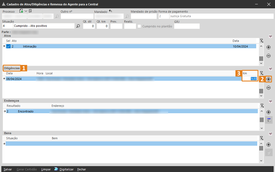Collapse the Bens section with double chevron
The image size is (275, 172).
(270, 133)
